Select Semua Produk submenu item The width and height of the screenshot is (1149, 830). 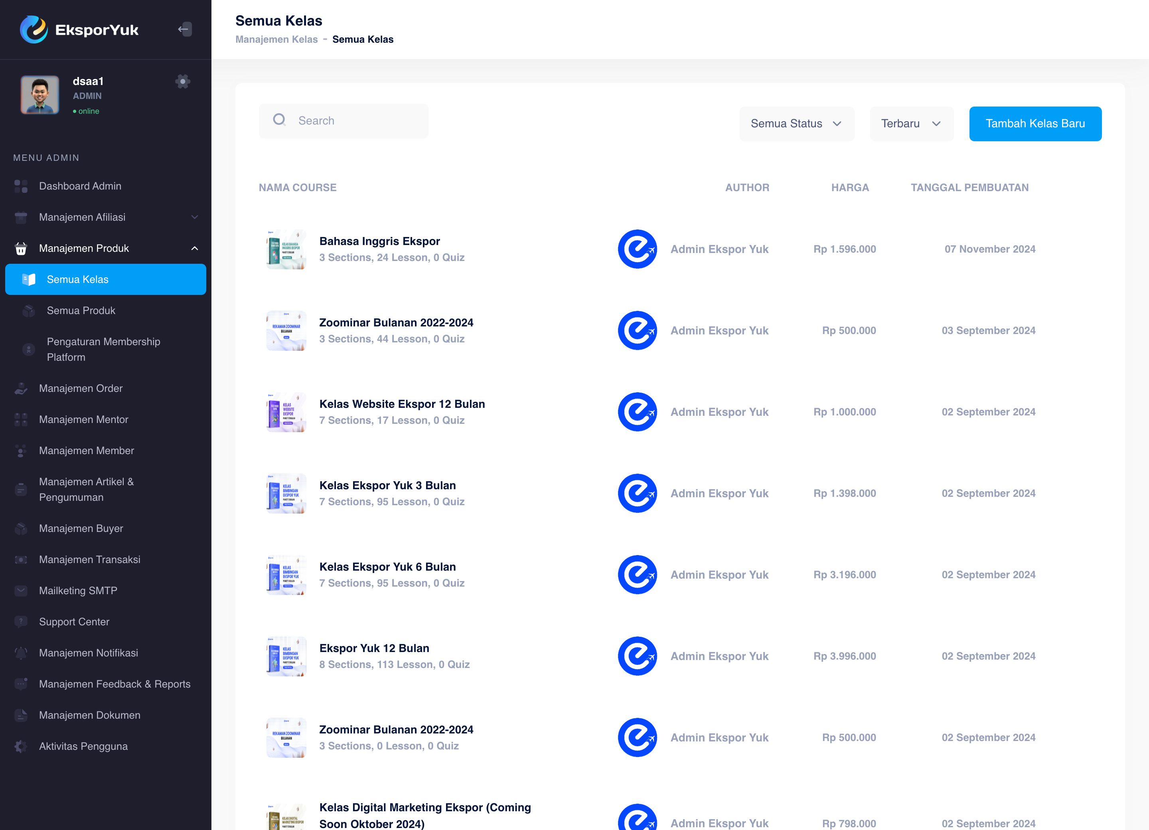pos(105,310)
